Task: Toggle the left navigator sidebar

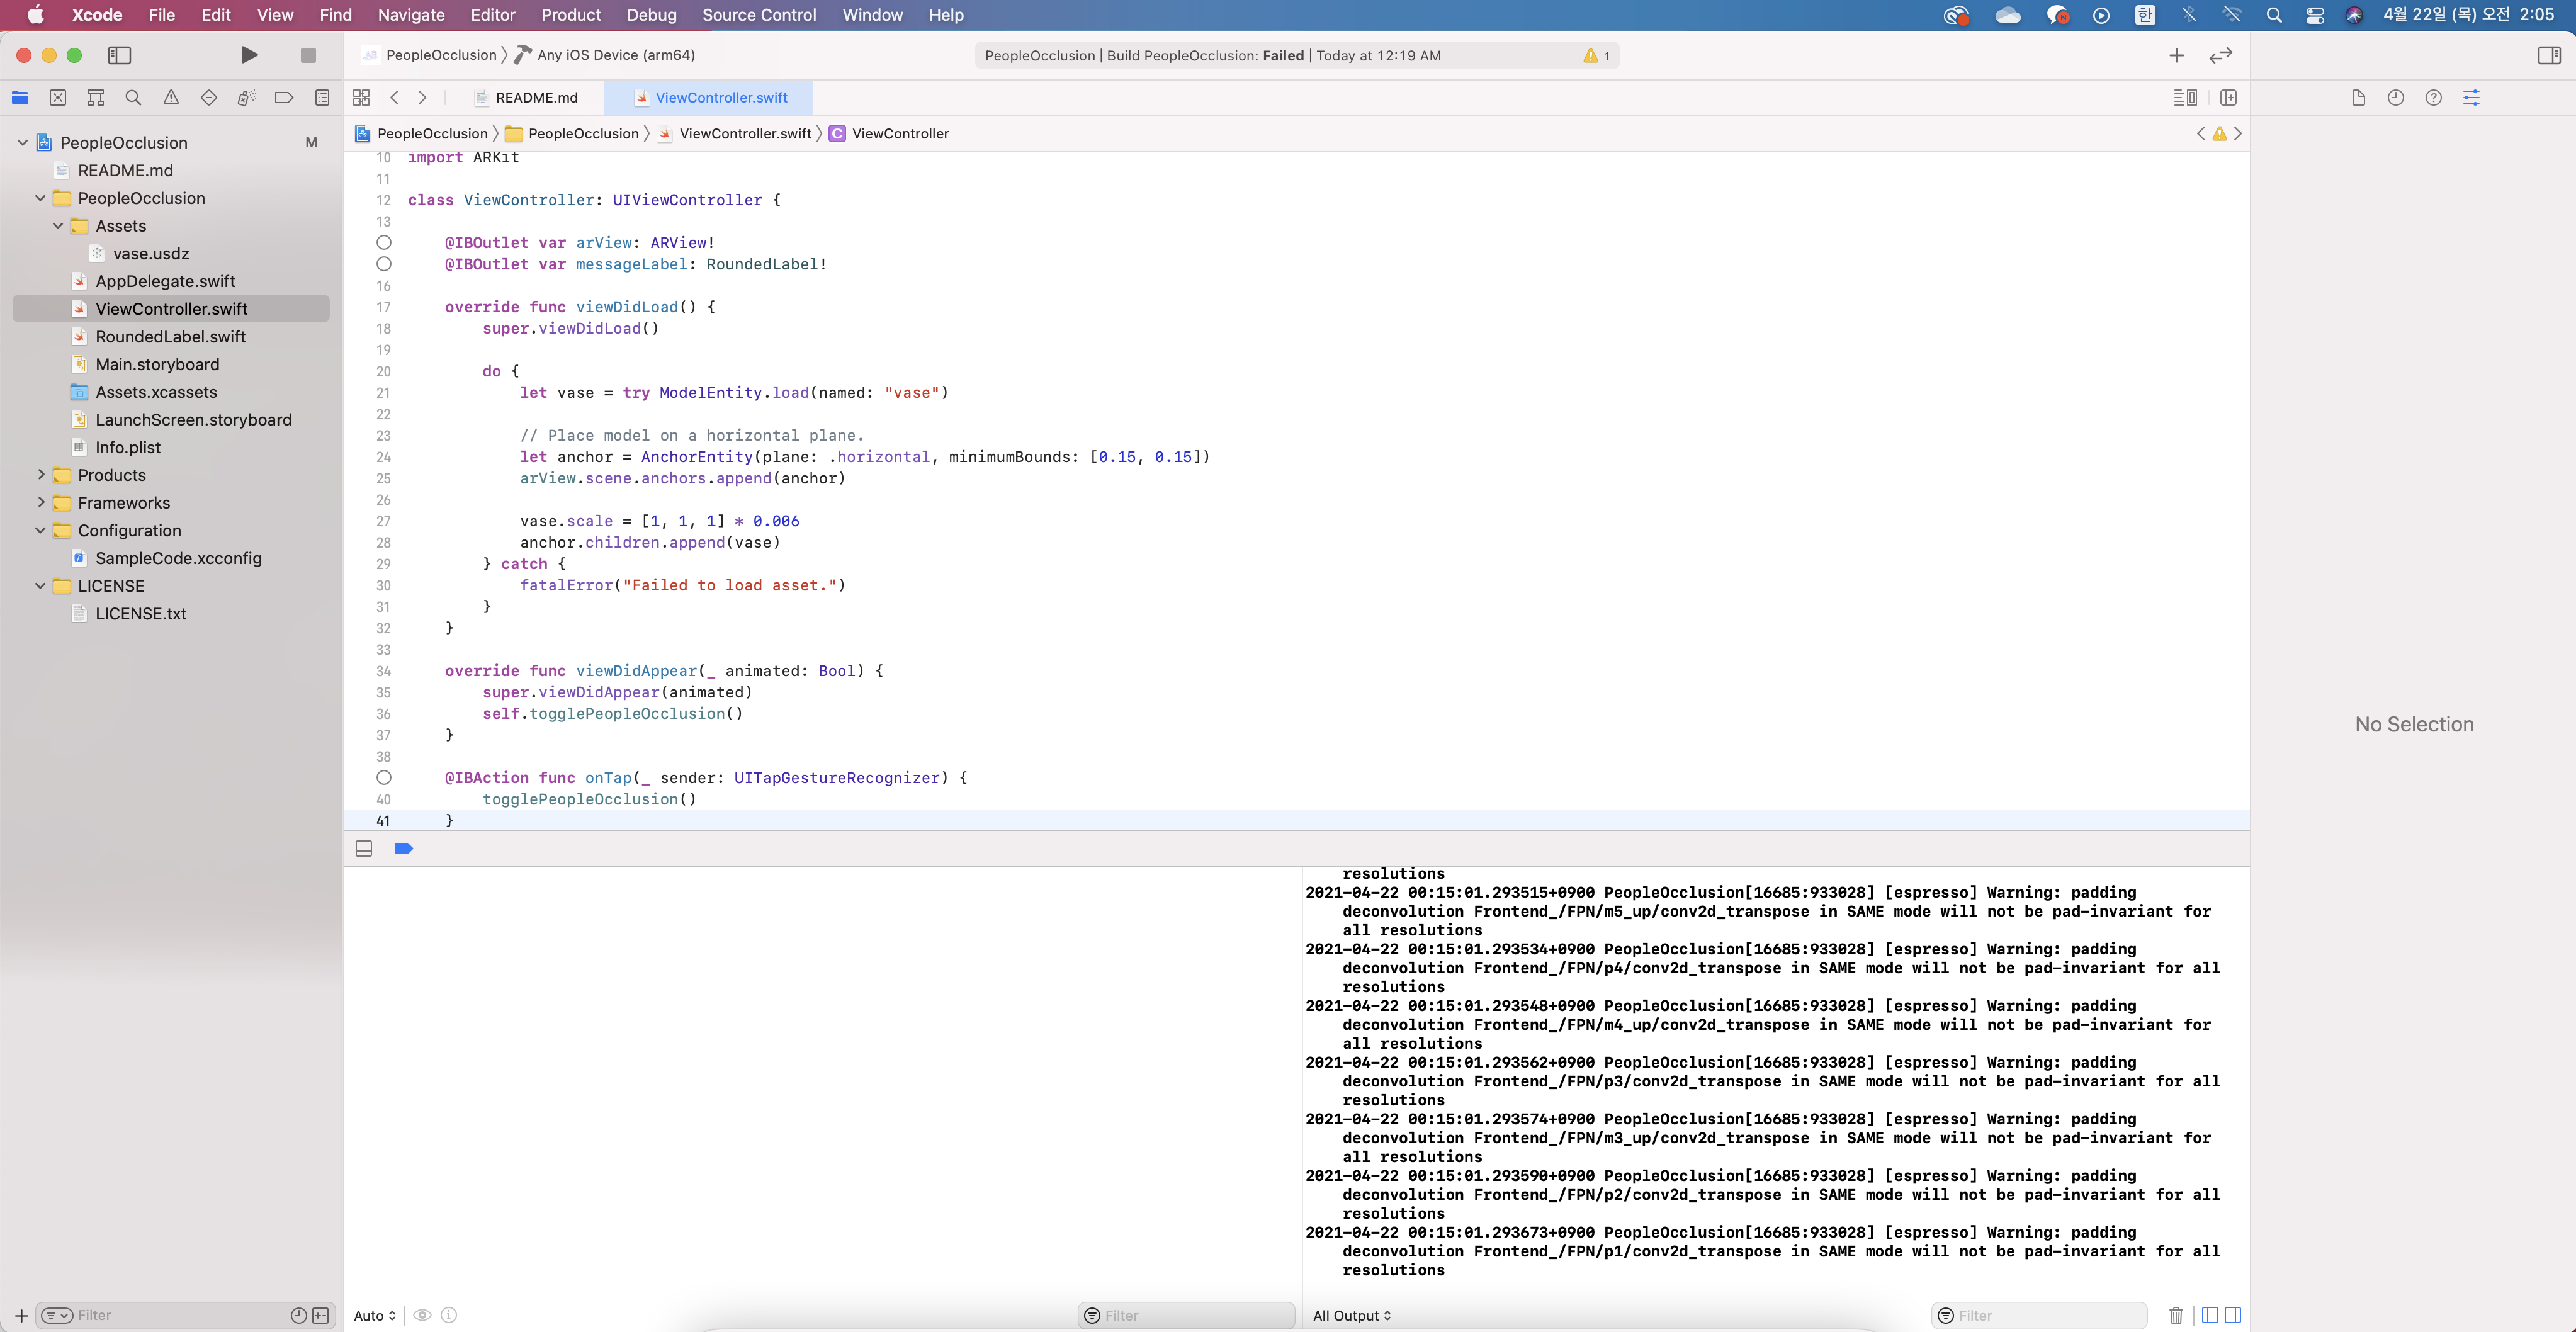Action: pos(119,55)
